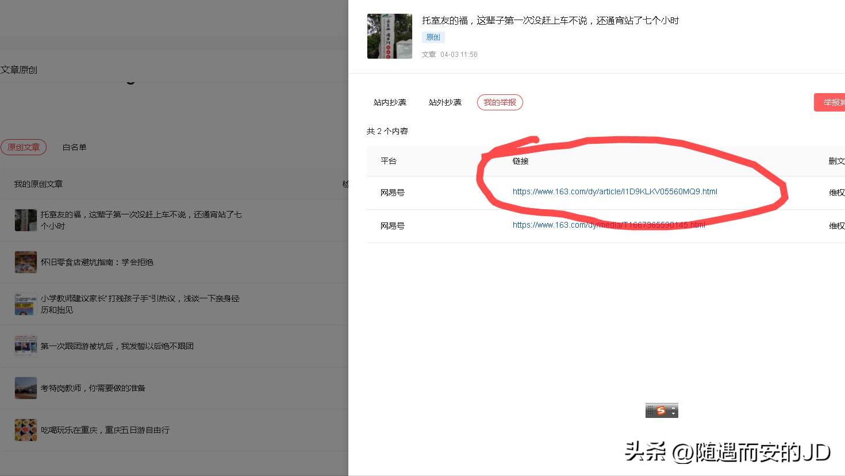
Task: Open the 163.com media link T1667965590145
Action: [608, 225]
